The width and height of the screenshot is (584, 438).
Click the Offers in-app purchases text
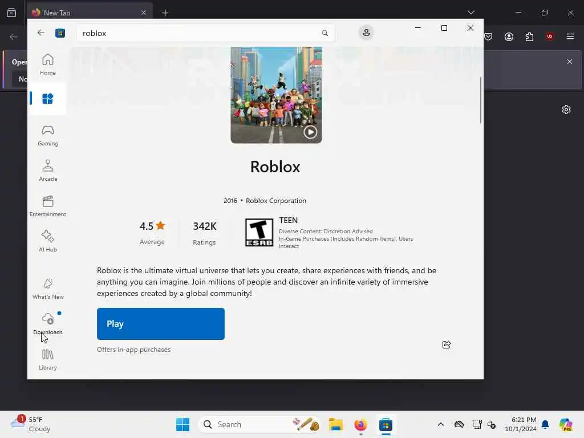tap(133, 350)
